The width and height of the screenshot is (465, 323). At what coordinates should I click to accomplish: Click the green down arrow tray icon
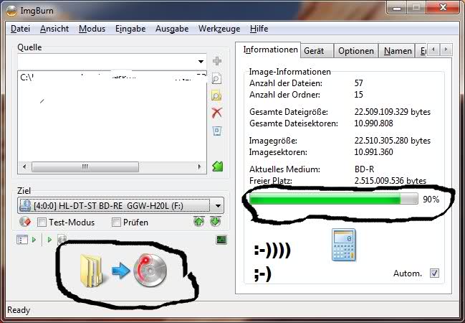point(215,221)
